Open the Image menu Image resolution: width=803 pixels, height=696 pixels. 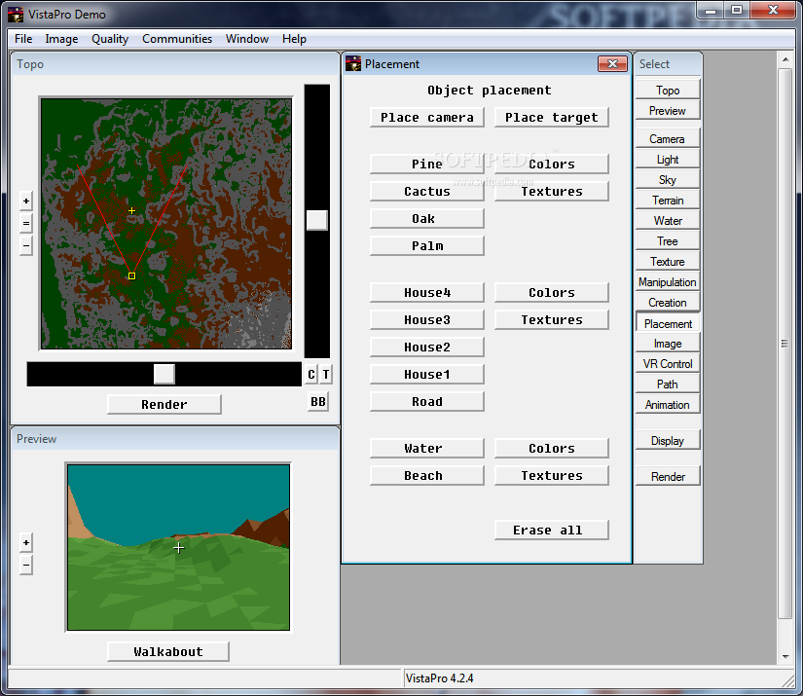click(x=61, y=39)
